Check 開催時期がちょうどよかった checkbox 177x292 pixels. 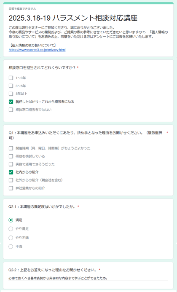[x=11, y=148]
